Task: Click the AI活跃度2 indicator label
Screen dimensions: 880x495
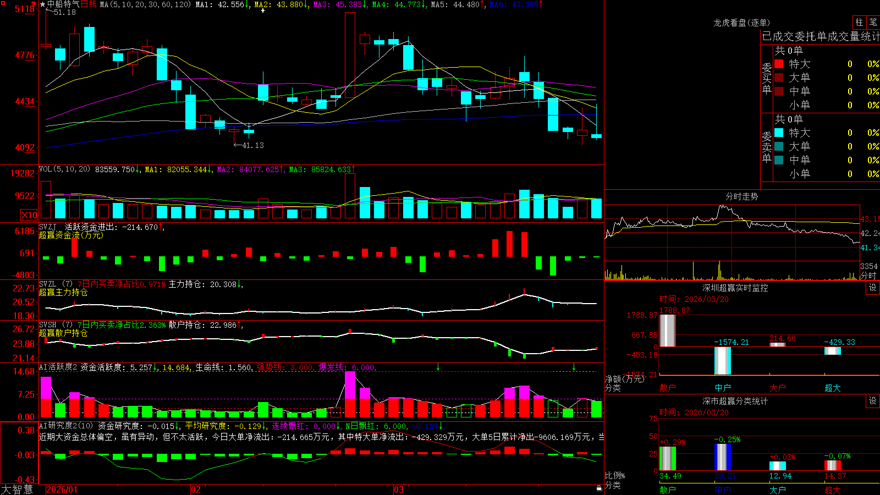Action: [x=58, y=367]
